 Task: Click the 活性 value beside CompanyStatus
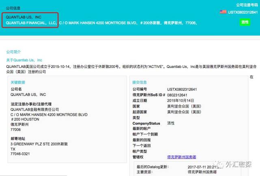(171, 123)
